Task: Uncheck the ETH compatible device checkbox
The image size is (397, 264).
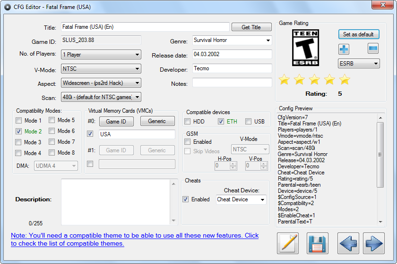Action: point(221,122)
